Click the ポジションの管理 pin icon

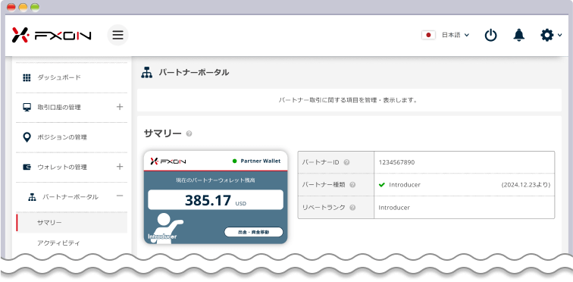(27, 137)
